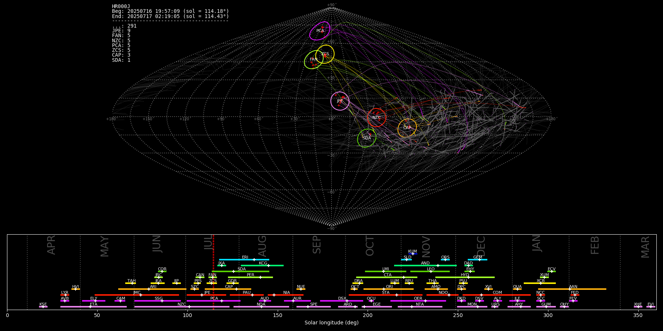Click the STA shower bar label
This screenshot has width=663, height=331.
tap(386, 292)
